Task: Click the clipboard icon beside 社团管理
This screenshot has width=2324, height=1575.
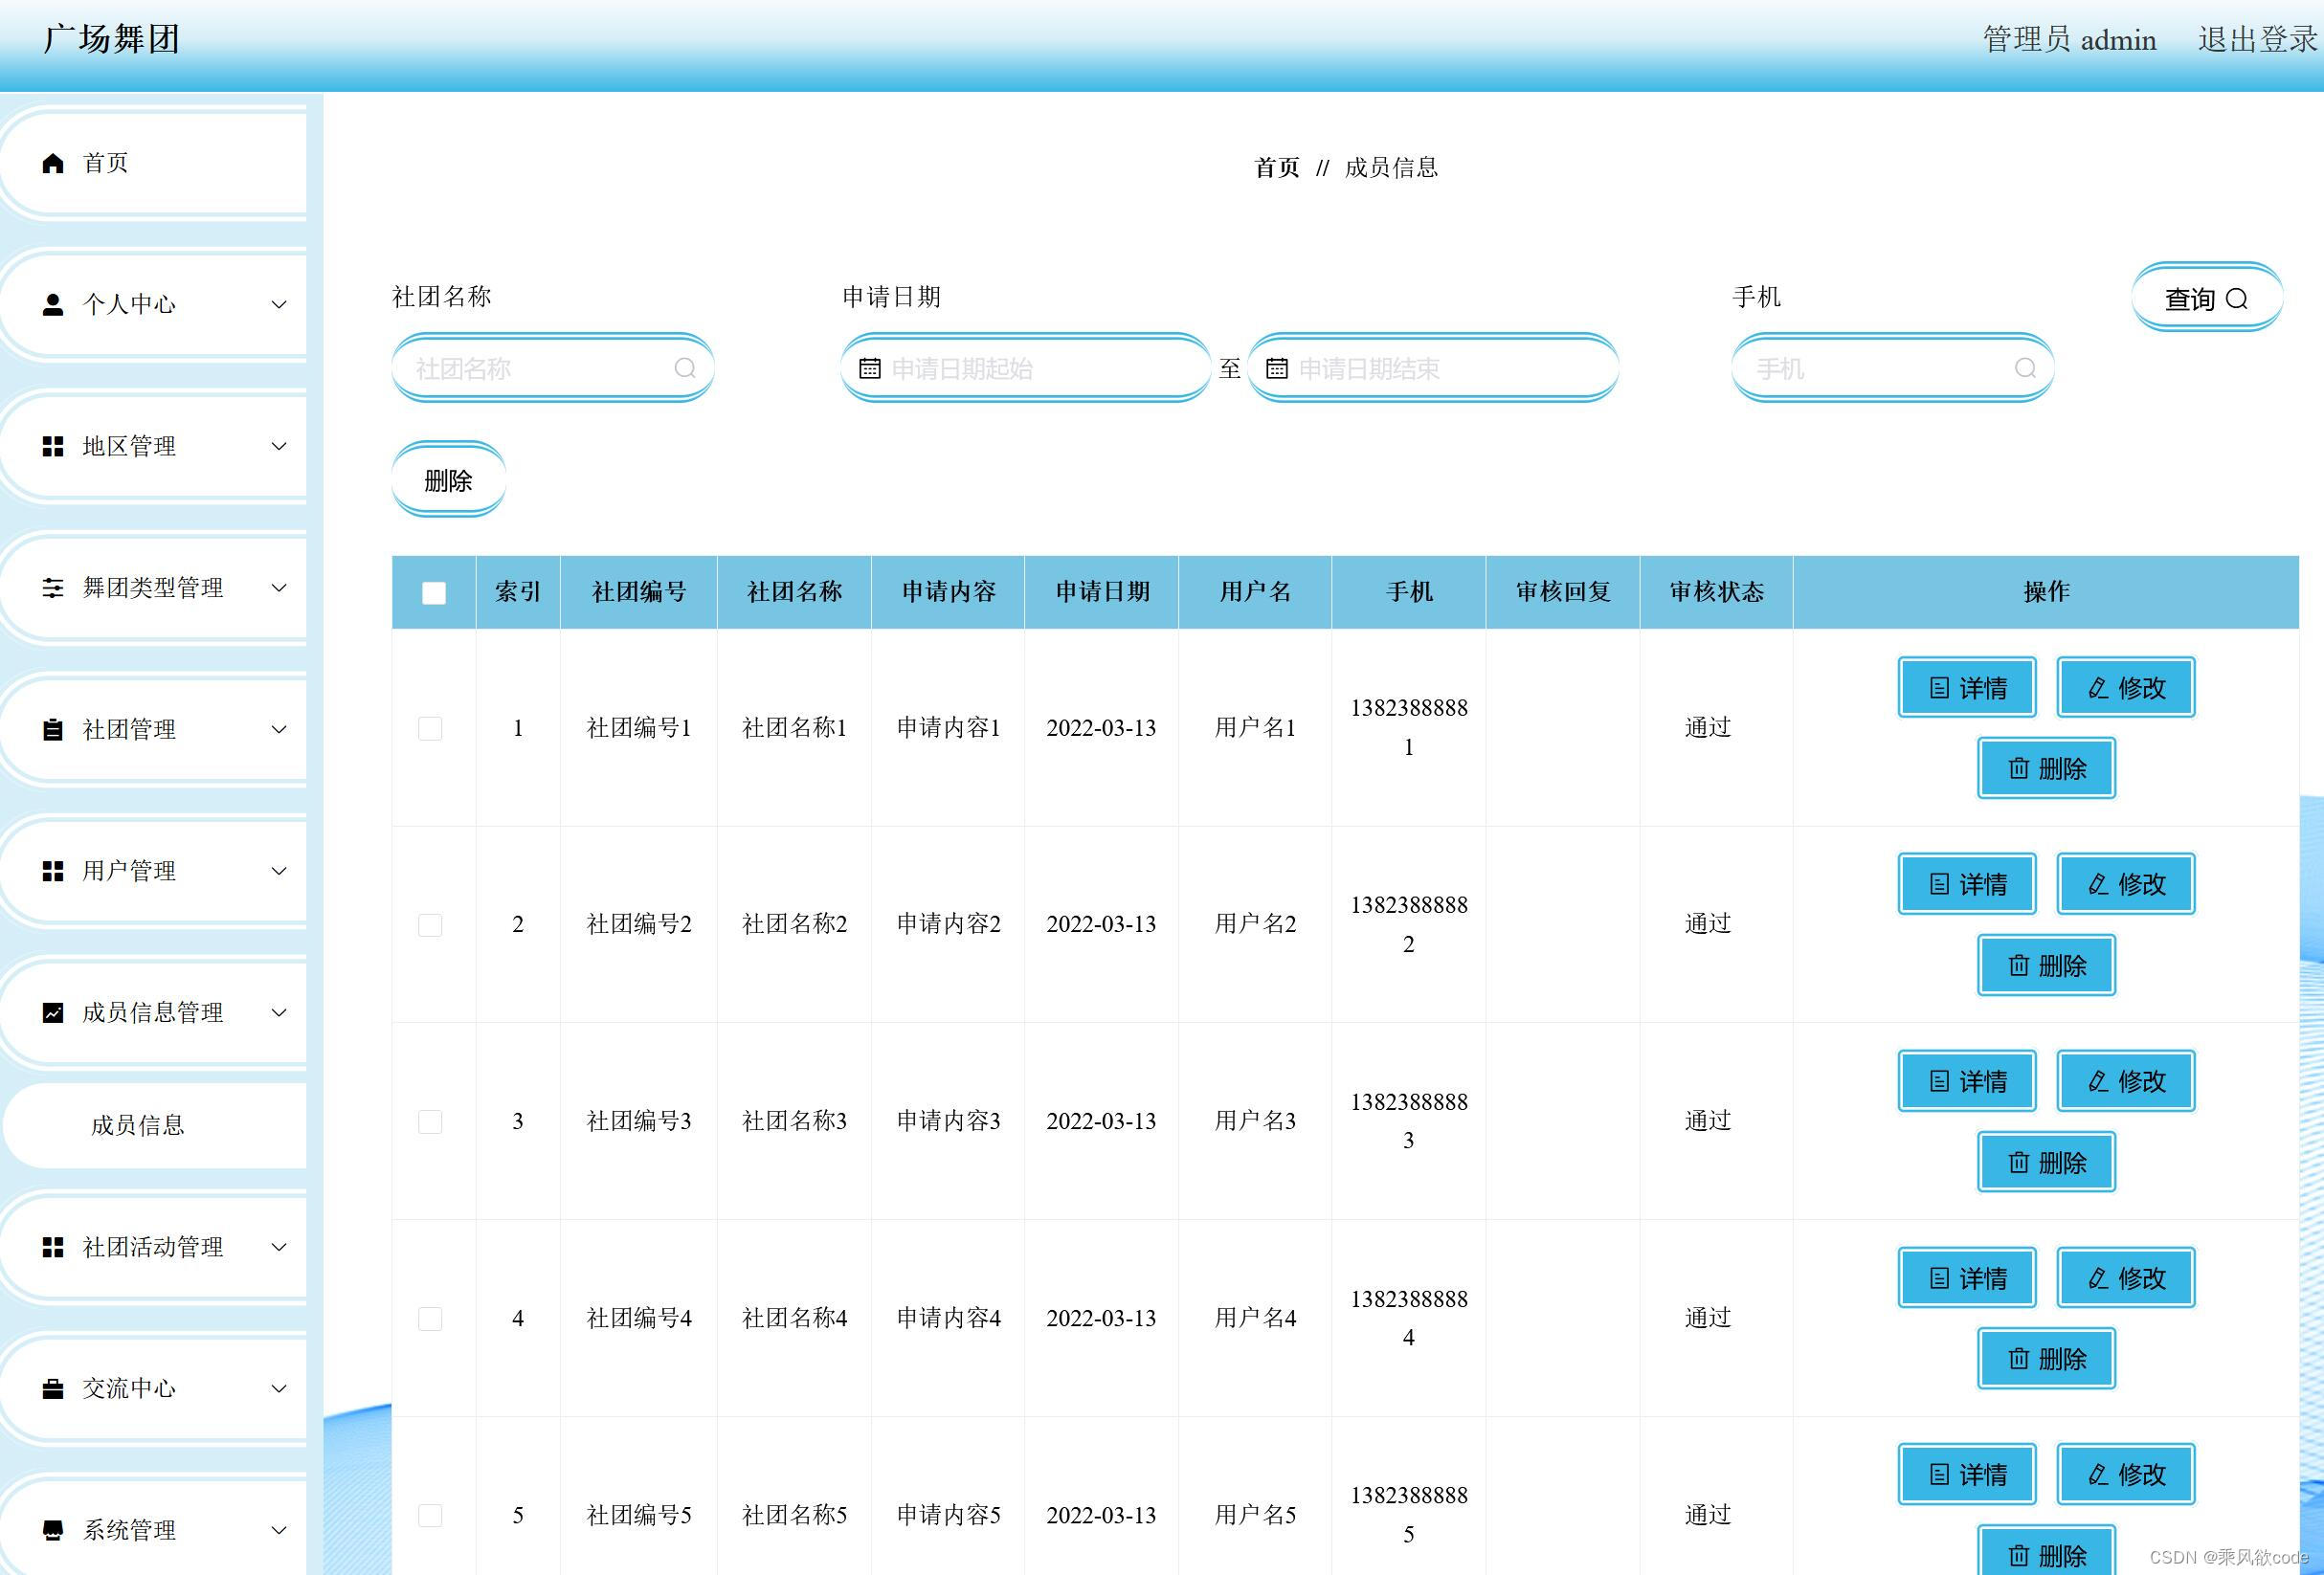Action: (53, 729)
